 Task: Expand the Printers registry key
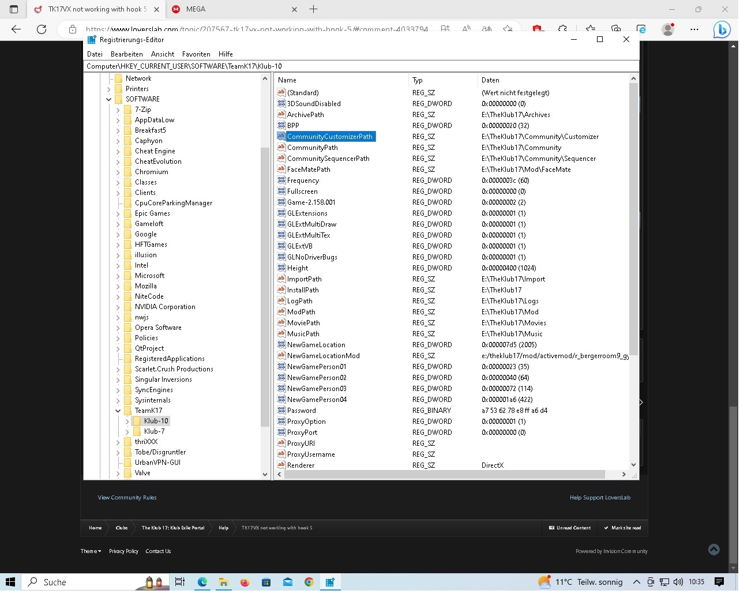click(109, 89)
